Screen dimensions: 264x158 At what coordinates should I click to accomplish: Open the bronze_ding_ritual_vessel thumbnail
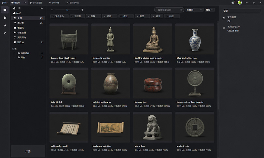coord(69,39)
